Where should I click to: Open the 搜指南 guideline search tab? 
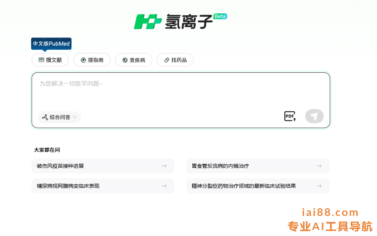tap(92, 60)
